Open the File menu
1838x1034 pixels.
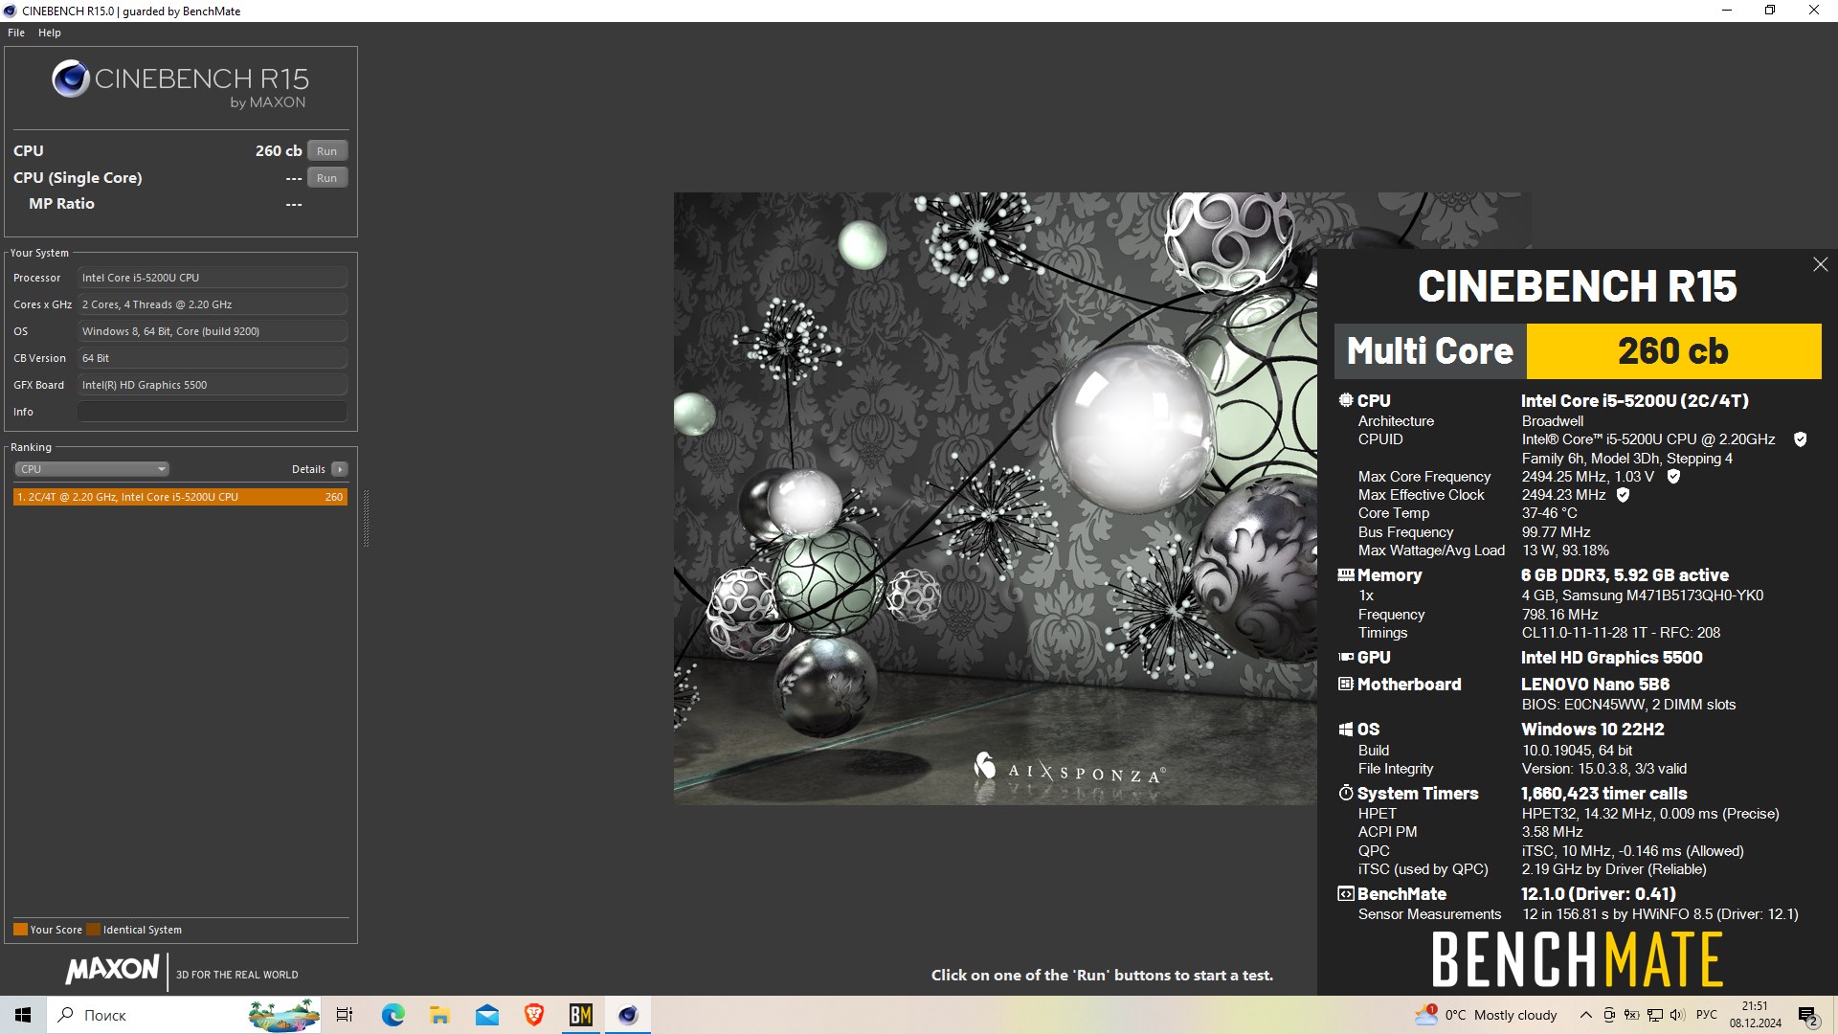pyautogui.click(x=16, y=33)
